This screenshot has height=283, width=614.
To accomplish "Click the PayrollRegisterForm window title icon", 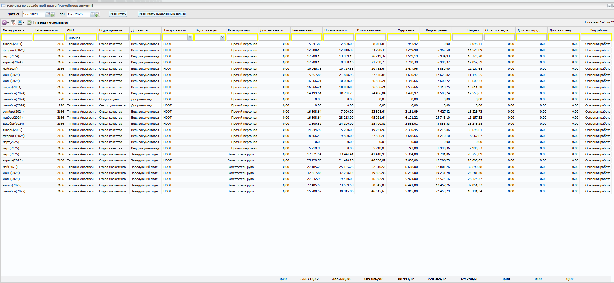I will coord(4,5).
